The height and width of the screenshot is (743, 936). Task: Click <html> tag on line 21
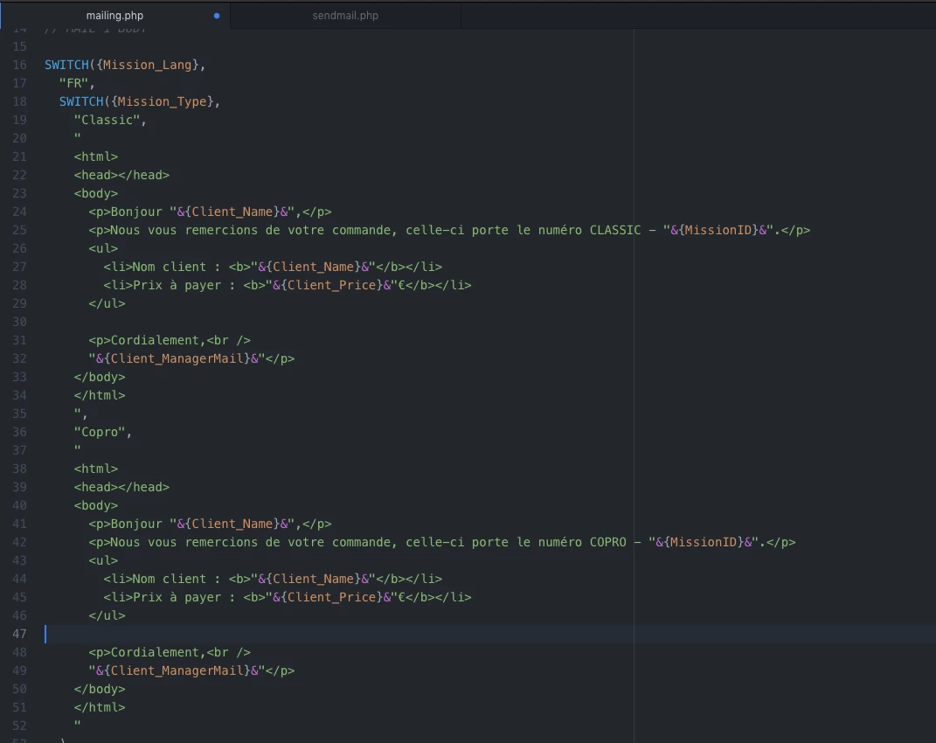tap(96, 156)
